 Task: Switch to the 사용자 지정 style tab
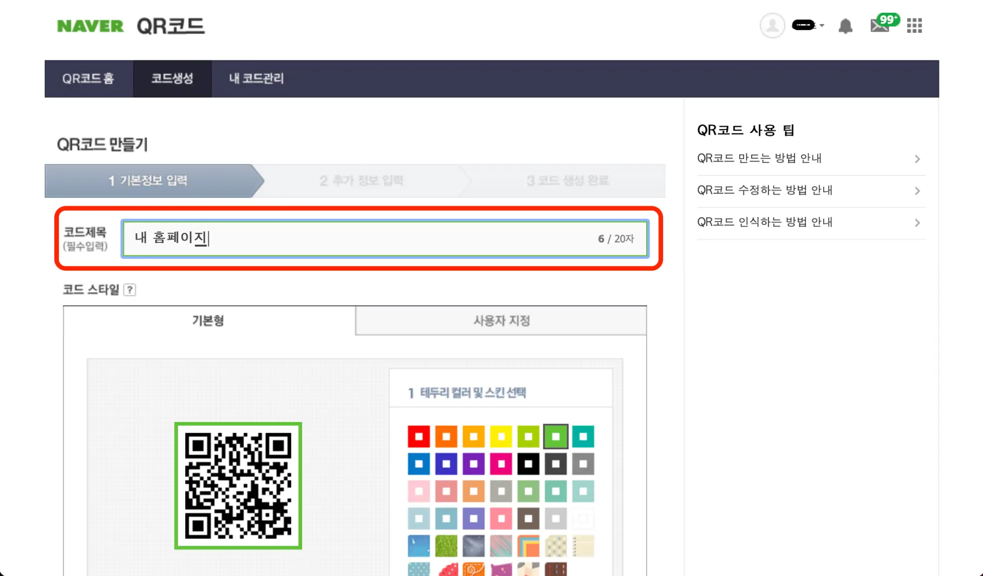(x=501, y=321)
